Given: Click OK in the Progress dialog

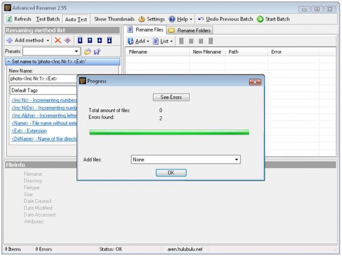Looking at the screenshot, I should pyautogui.click(x=171, y=173).
